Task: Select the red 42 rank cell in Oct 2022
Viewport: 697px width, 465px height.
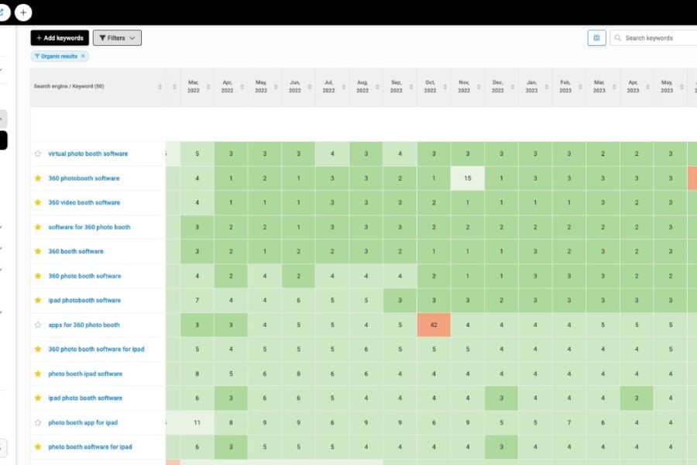Action: [x=434, y=325]
